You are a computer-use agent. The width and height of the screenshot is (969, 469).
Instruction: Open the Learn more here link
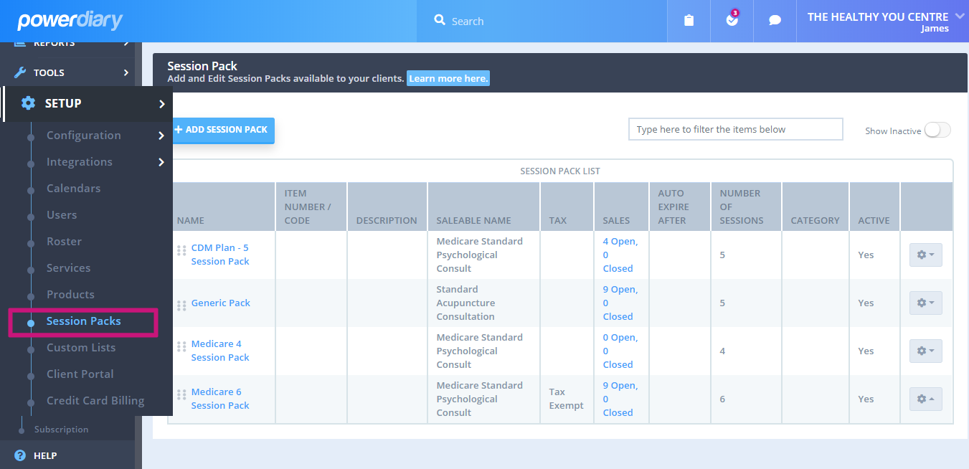(448, 78)
